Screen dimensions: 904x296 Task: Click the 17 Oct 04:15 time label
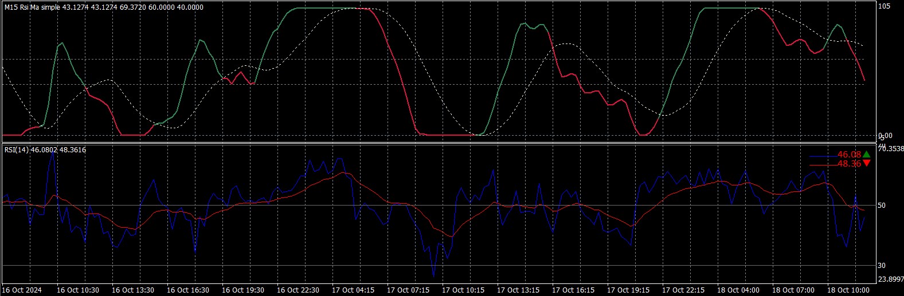[x=353, y=290]
